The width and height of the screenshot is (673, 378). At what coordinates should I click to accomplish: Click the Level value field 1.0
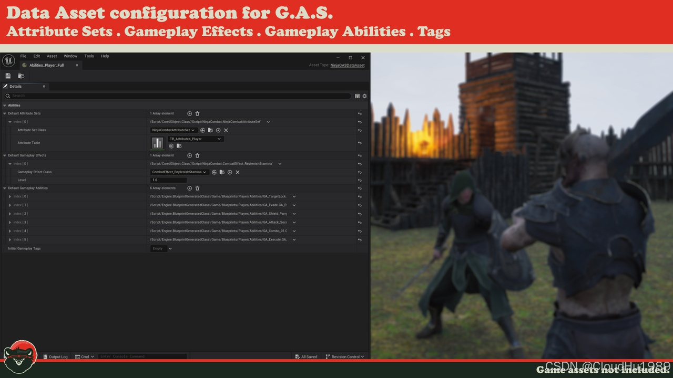[169, 180]
